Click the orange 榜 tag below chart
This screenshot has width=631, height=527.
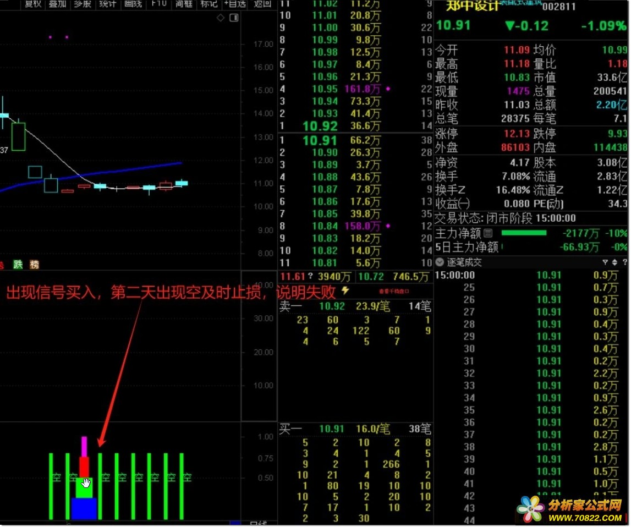click(34, 265)
